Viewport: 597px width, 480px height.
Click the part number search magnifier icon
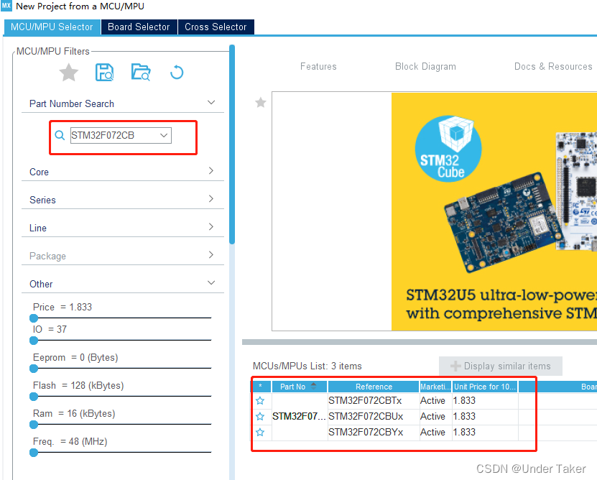tap(60, 135)
